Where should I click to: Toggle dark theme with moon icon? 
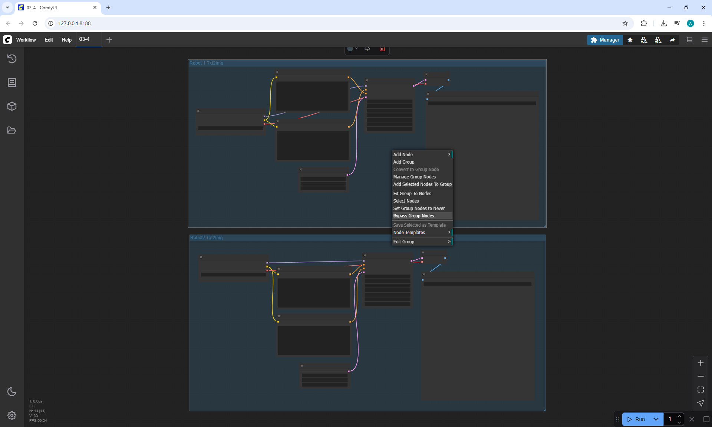(x=12, y=391)
